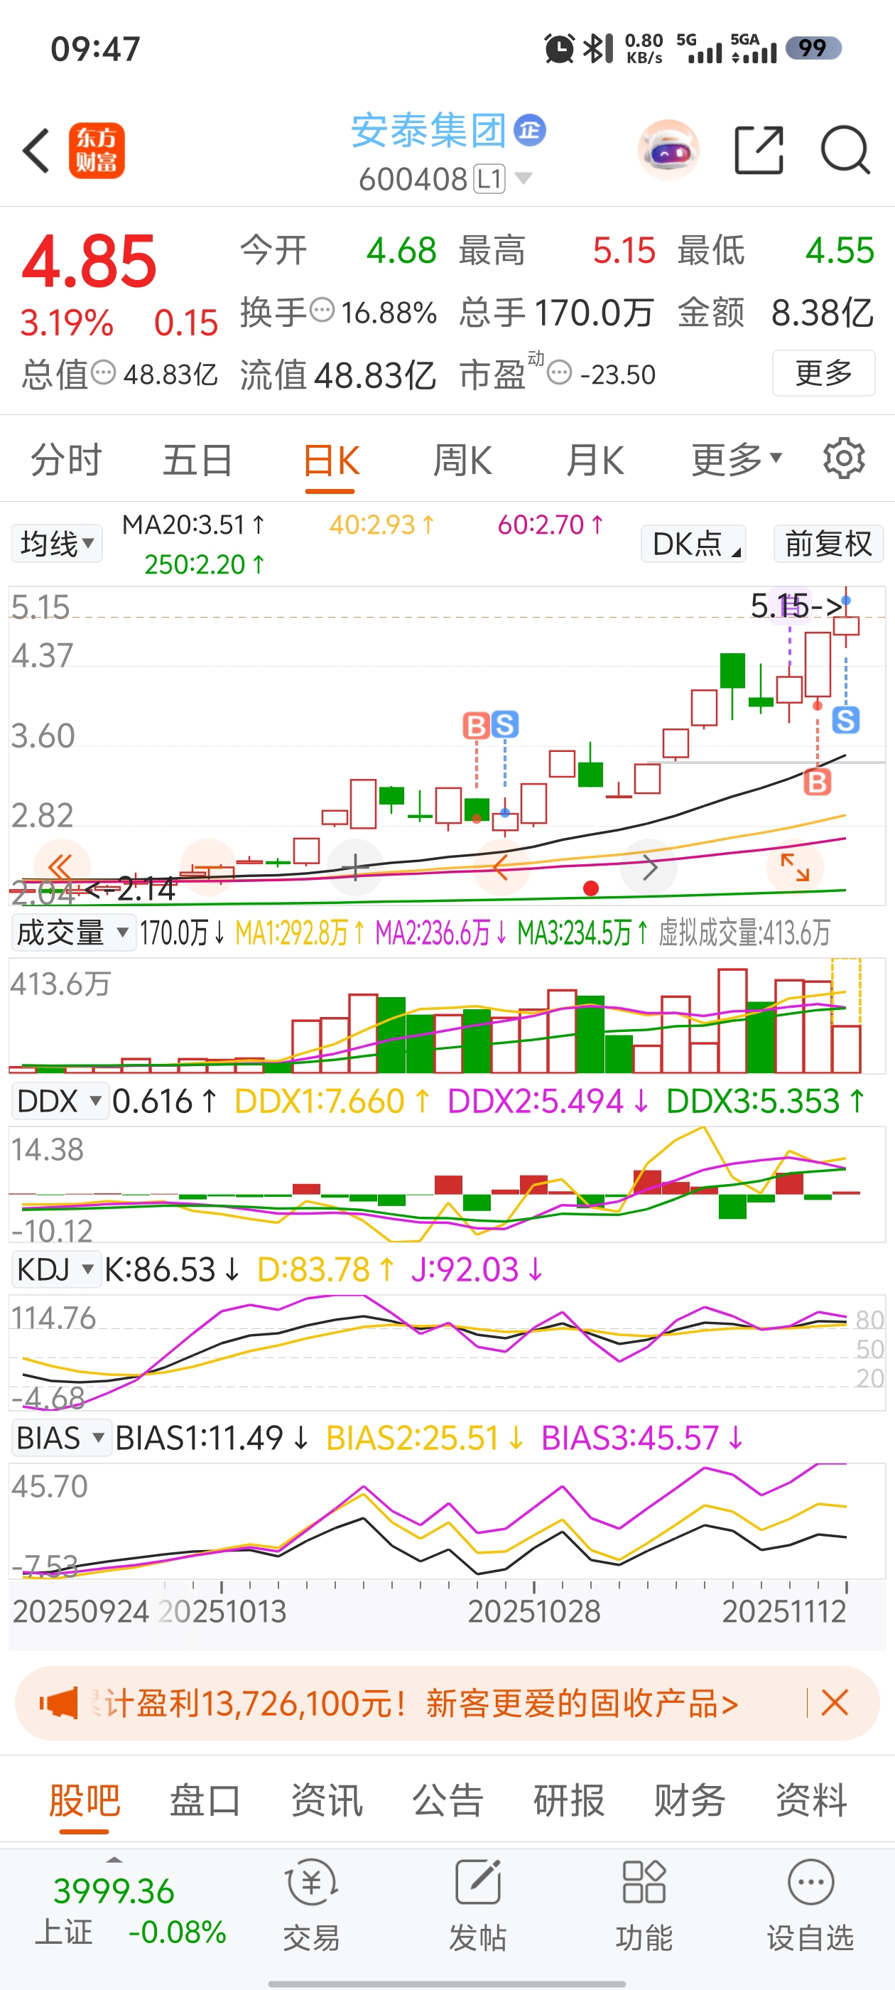Tap the 60:2.70 moving average label
This screenshot has height=1990, width=895.
point(550,525)
